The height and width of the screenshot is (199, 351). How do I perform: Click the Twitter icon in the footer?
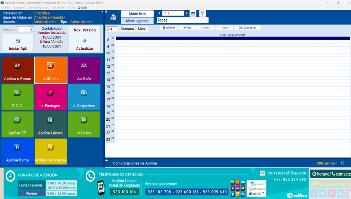click(x=323, y=193)
